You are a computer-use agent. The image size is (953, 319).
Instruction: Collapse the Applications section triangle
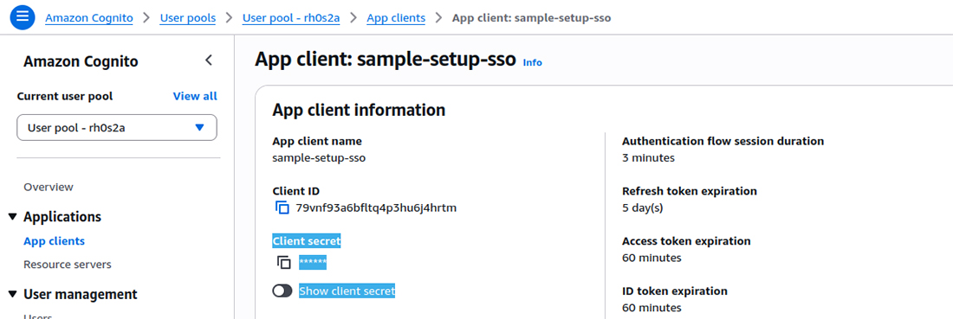(13, 217)
